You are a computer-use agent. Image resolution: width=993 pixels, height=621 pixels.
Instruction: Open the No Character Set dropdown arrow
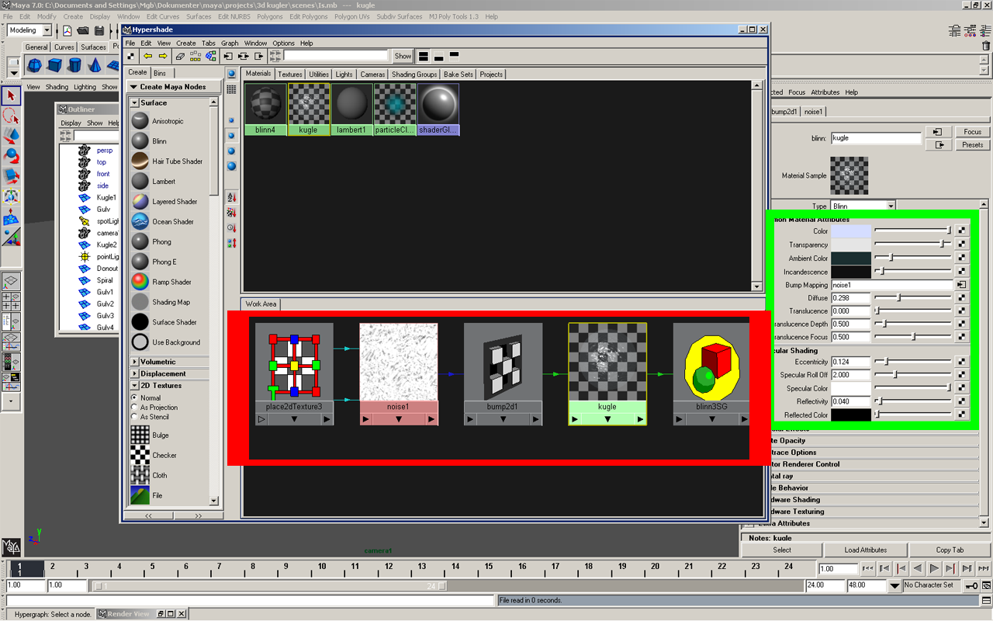click(x=894, y=585)
